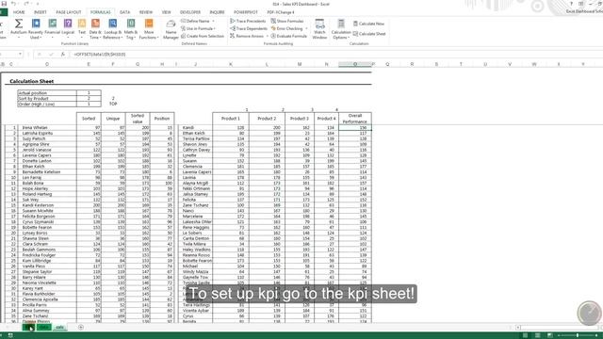This screenshot has width=603, height=339.
Task: Switch to Page Break Preview in status bar
Action: tap(550, 335)
